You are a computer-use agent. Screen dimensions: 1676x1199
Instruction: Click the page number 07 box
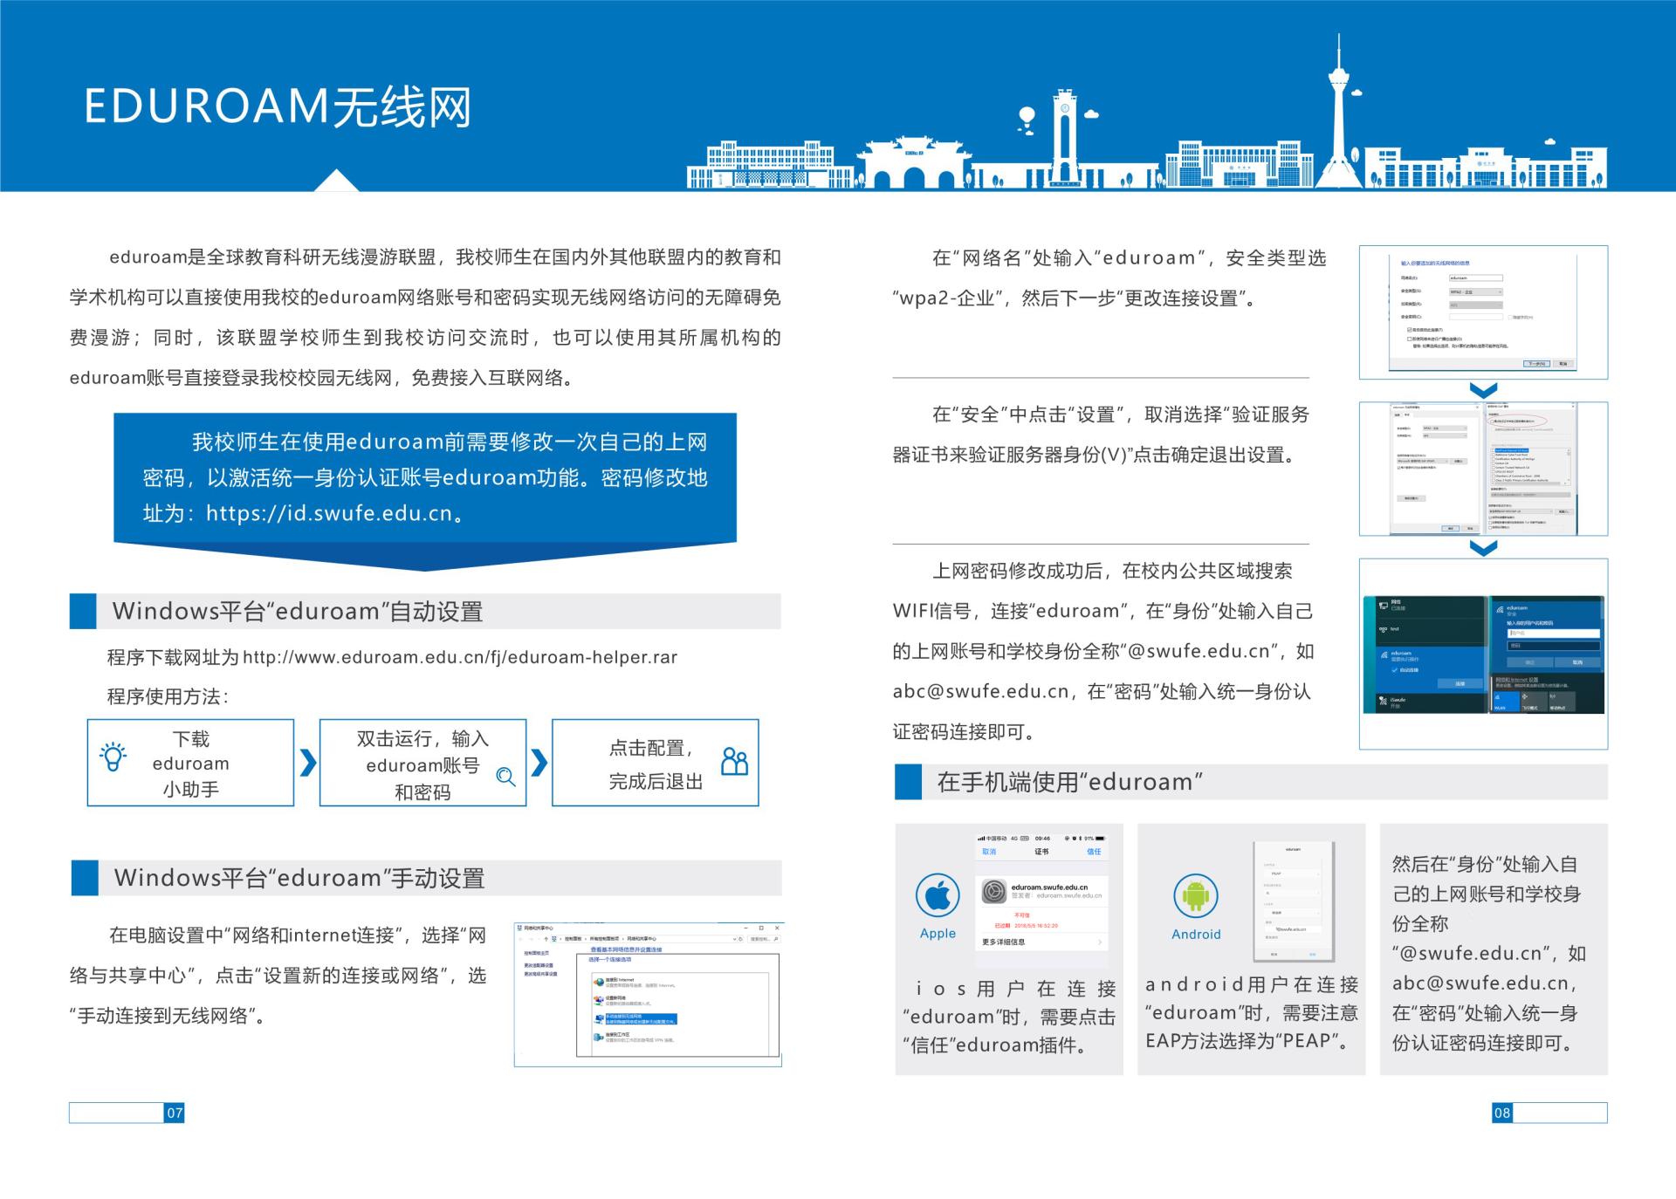coord(175,1113)
